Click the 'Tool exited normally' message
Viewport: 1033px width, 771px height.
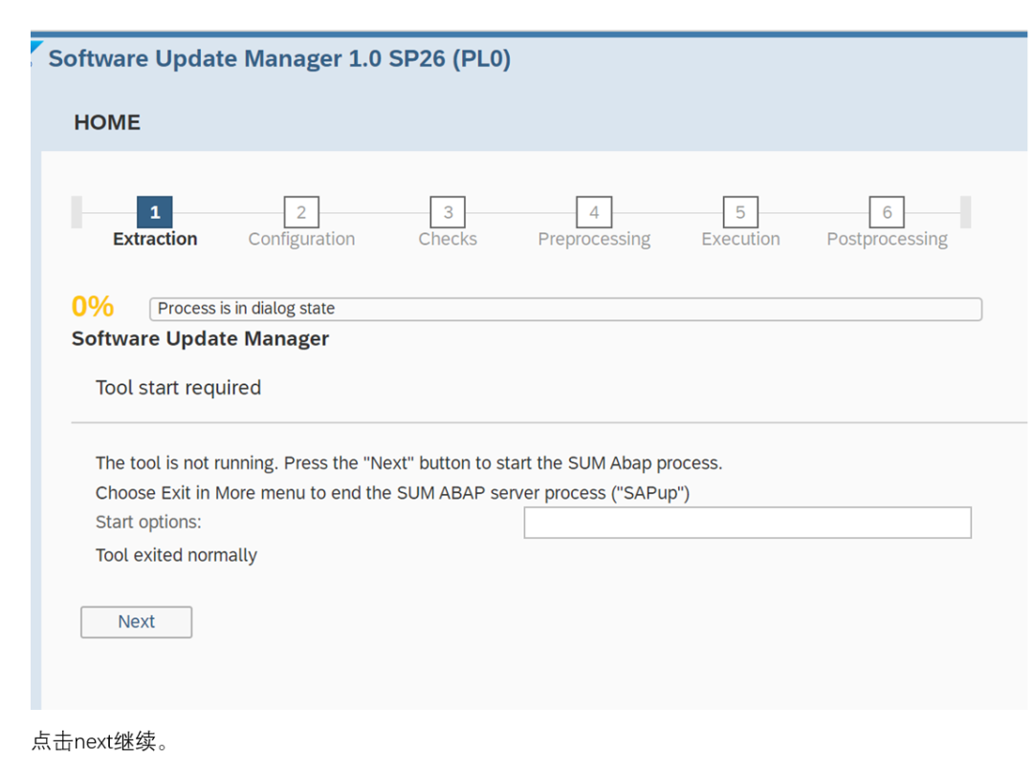pos(176,555)
